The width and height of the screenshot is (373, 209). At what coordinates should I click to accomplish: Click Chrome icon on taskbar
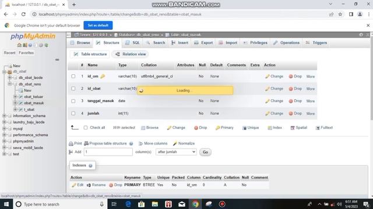(195, 204)
